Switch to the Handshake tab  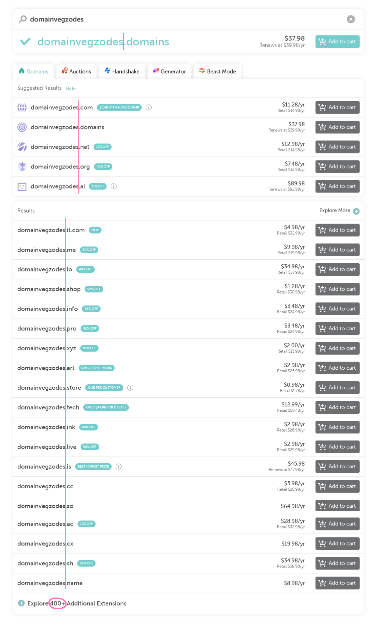[x=122, y=72]
